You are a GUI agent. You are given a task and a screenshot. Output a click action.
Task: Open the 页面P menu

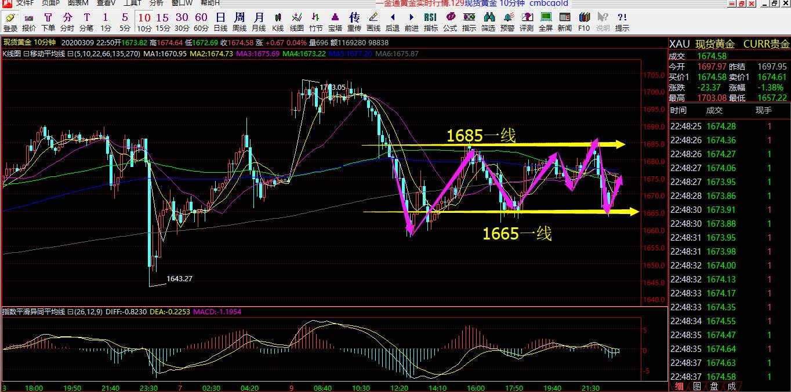[x=50, y=3]
